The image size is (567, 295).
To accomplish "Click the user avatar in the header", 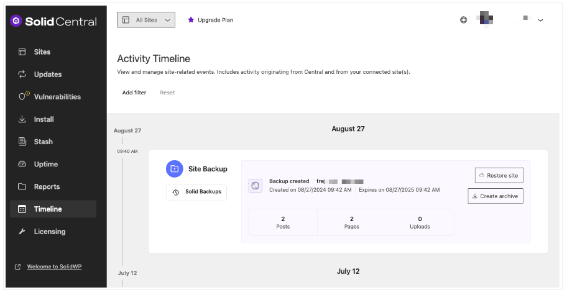I will 486,18.
